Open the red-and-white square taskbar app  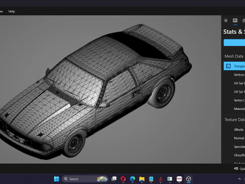click(179, 179)
